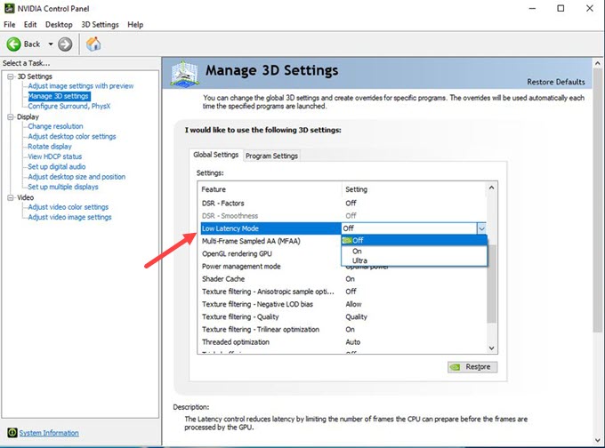
Task: Click the Restore button
Action: point(472,366)
